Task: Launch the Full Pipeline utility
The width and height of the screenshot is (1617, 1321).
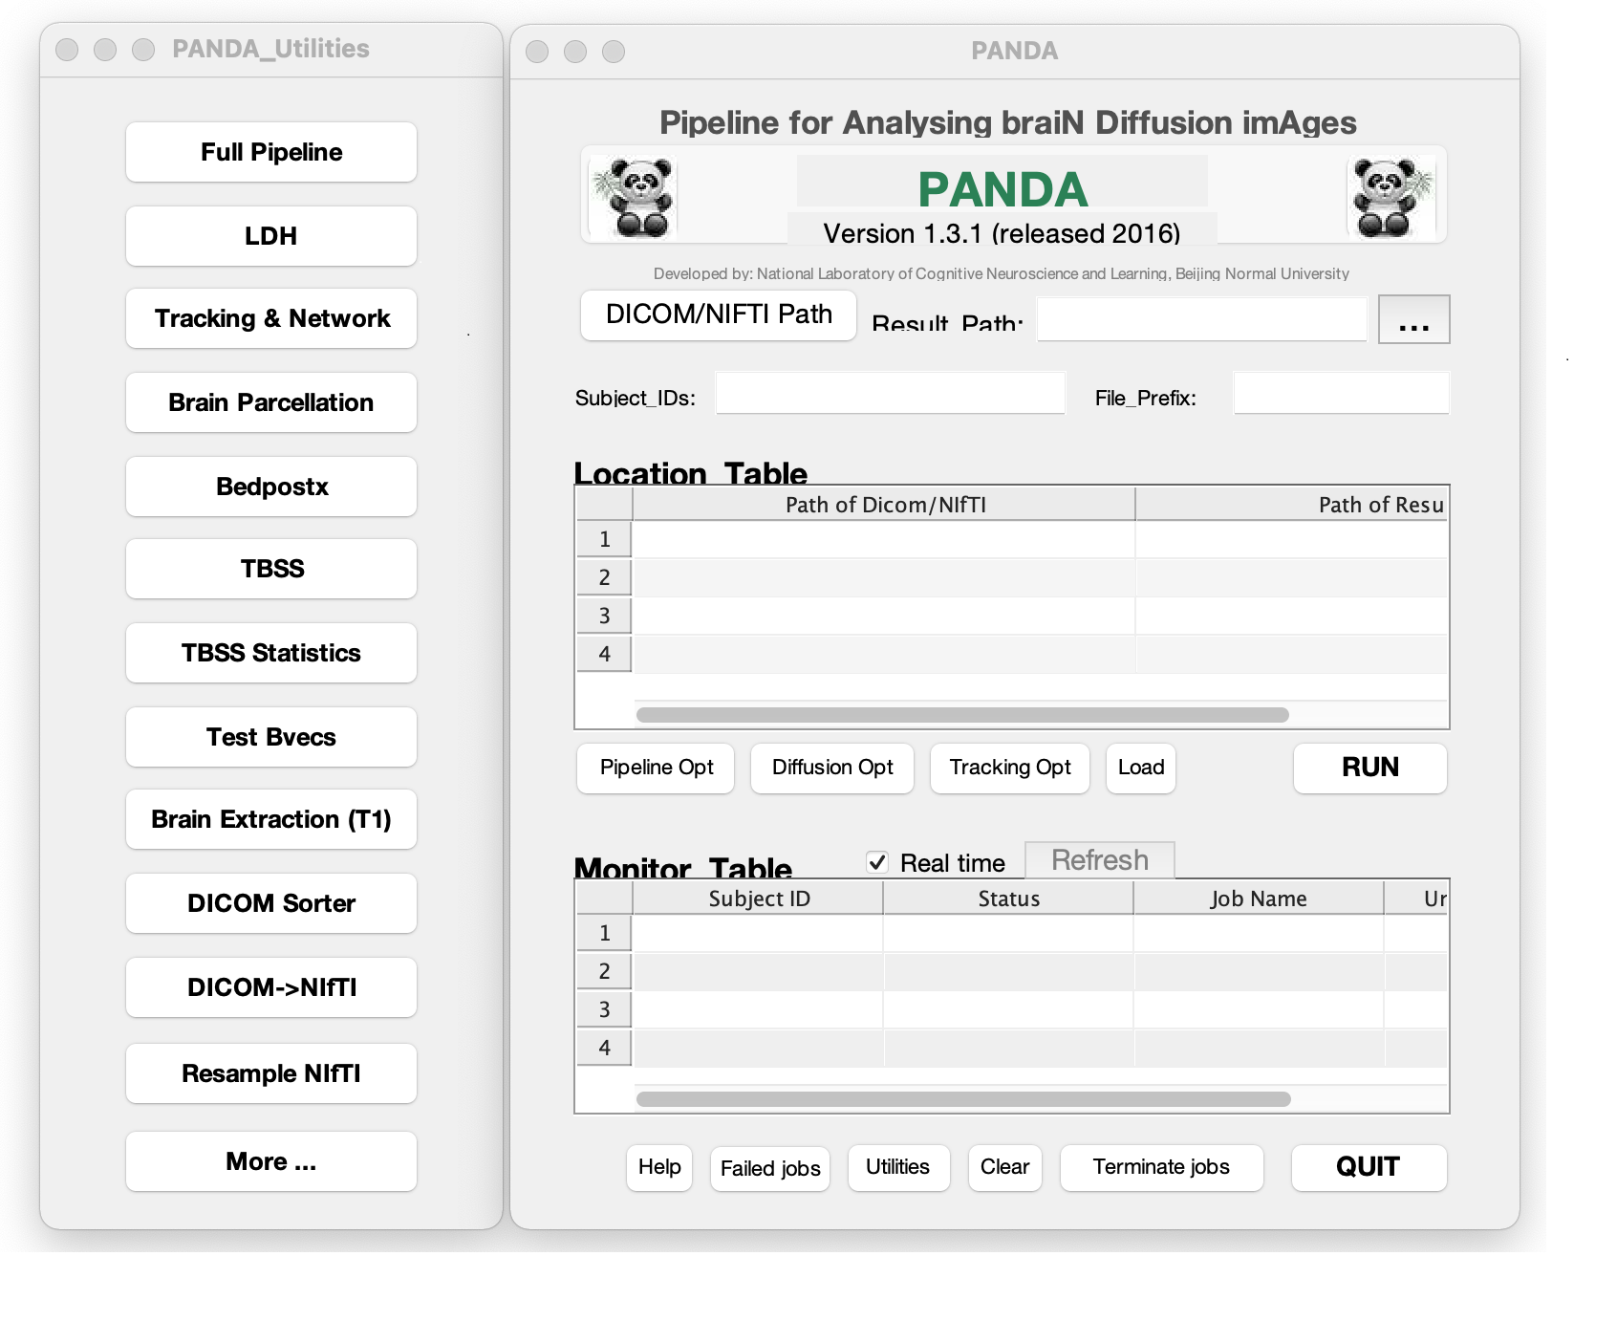Action: click(271, 152)
